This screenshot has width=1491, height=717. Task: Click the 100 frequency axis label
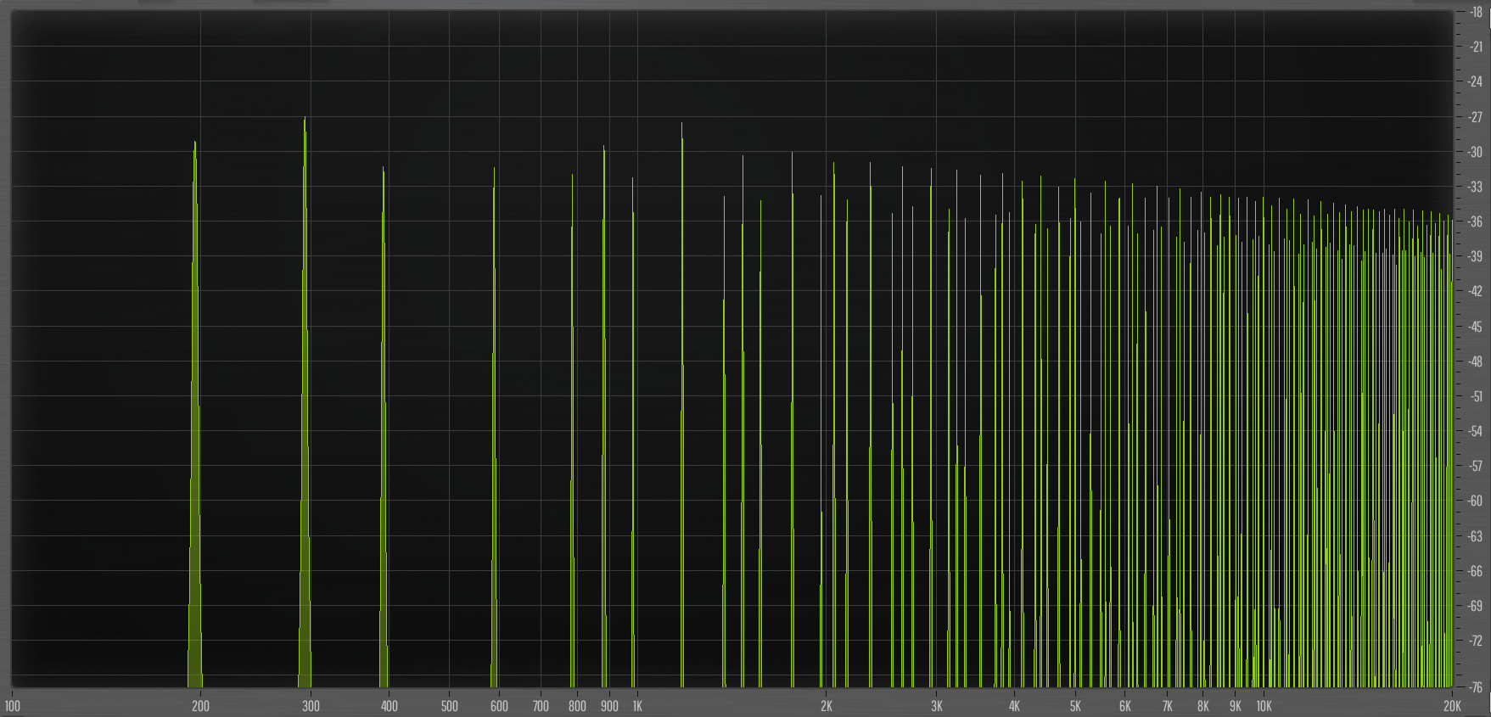(13, 706)
